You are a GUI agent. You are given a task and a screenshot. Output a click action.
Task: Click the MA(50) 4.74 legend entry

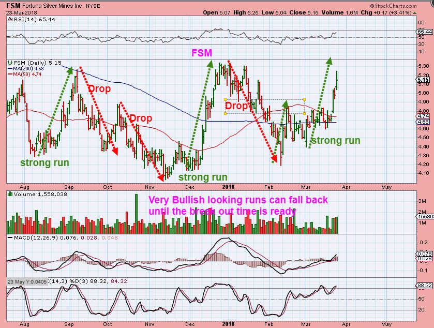pyautogui.click(x=27, y=74)
